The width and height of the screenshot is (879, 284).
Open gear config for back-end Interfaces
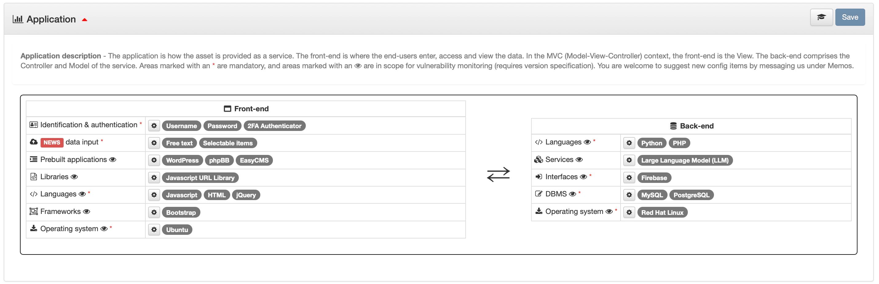[x=629, y=178]
